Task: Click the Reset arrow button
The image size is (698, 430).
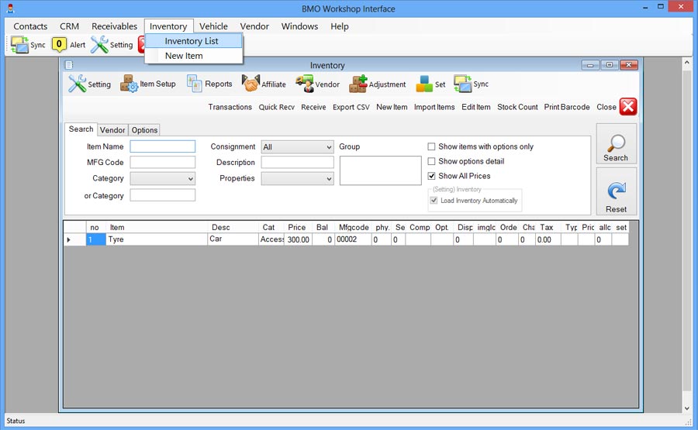Action: click(x=617, y=191)
